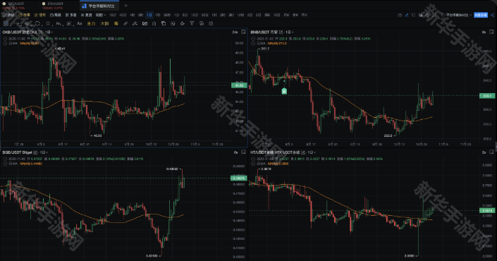Viewport: 497px width, 261px height.
Task: Open the 信号 signals menu
Action: (x=40, y=15)
